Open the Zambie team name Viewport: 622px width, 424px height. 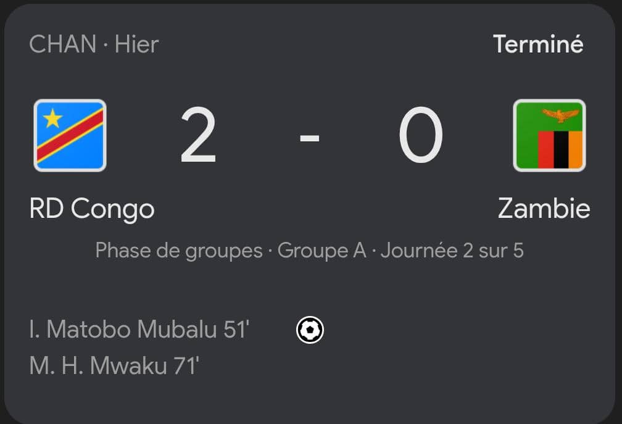pos(544,209)
